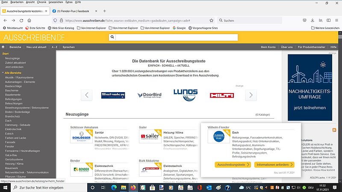Open the A - Z navigation item
Viewport: 342px width, 192px height.
click(55, 47)
